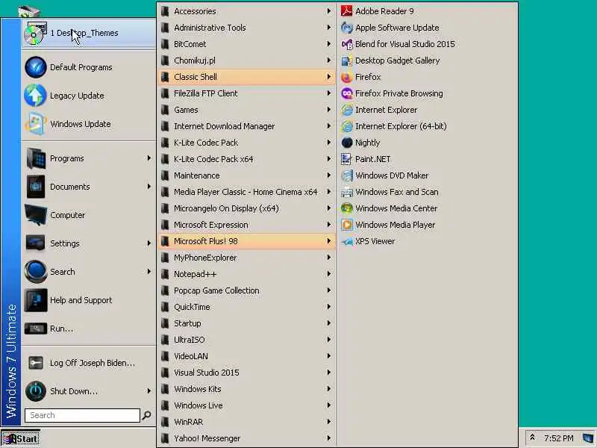This screenshot has height=448, width=597.
Task: Open the BitComet folder
Action: pos(246,44)
